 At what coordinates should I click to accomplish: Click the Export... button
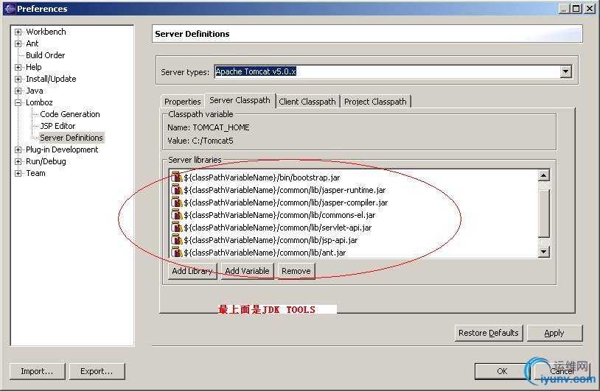[97, 371]
